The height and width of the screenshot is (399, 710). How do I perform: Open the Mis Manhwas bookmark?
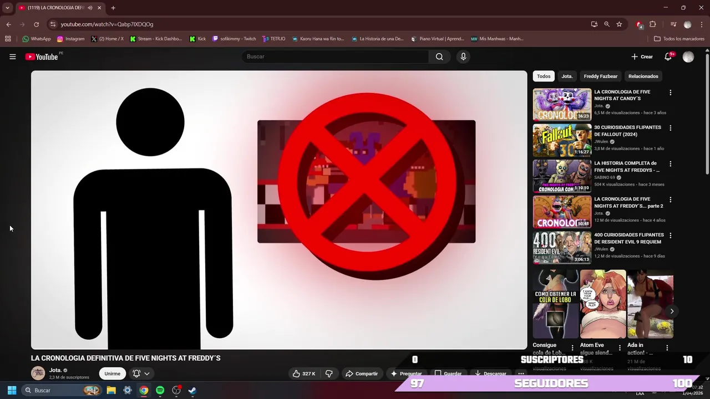coord(497,39)
